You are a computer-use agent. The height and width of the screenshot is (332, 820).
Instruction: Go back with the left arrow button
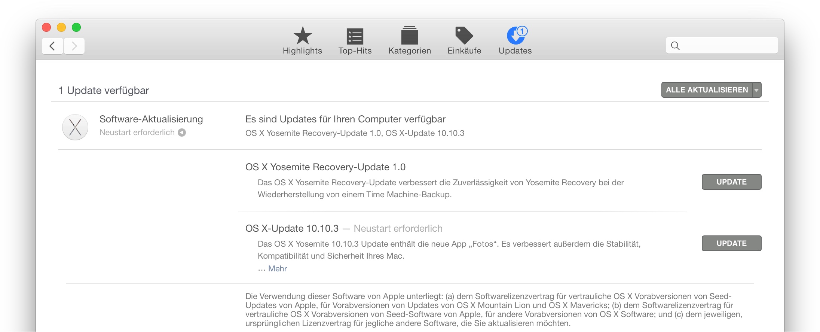[x=52, y=46]
